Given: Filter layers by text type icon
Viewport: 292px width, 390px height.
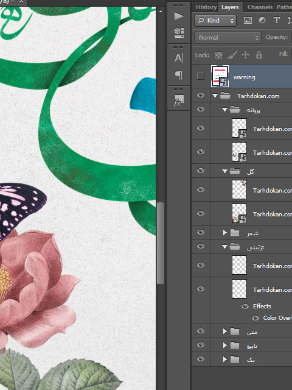Looking at the screenshot, I should 276,20.
